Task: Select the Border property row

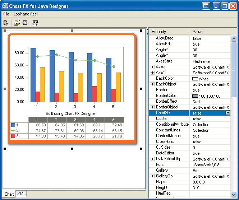Action: pos(189,90)
